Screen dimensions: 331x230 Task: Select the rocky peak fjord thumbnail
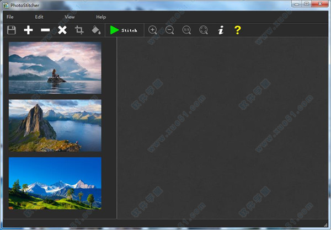pyautogui.click(x=55, y=126)
